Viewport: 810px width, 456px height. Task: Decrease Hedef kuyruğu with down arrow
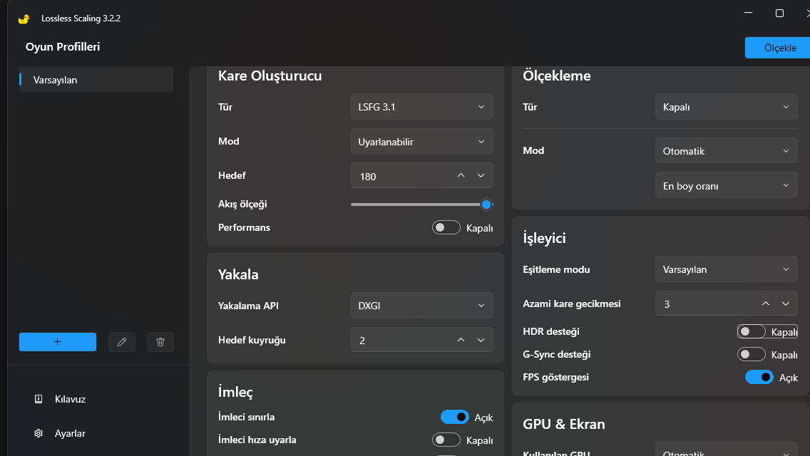pyautogui.click(x=481, y=340)
